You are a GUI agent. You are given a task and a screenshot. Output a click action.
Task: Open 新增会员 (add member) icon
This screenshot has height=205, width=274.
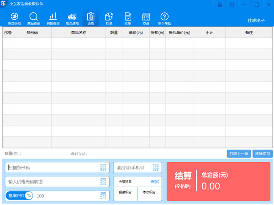click(x=14, y=17)
